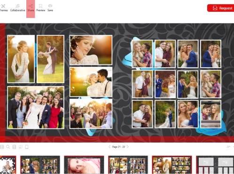Click the blank page icon

pyautogui.click(x=27, y=147)
